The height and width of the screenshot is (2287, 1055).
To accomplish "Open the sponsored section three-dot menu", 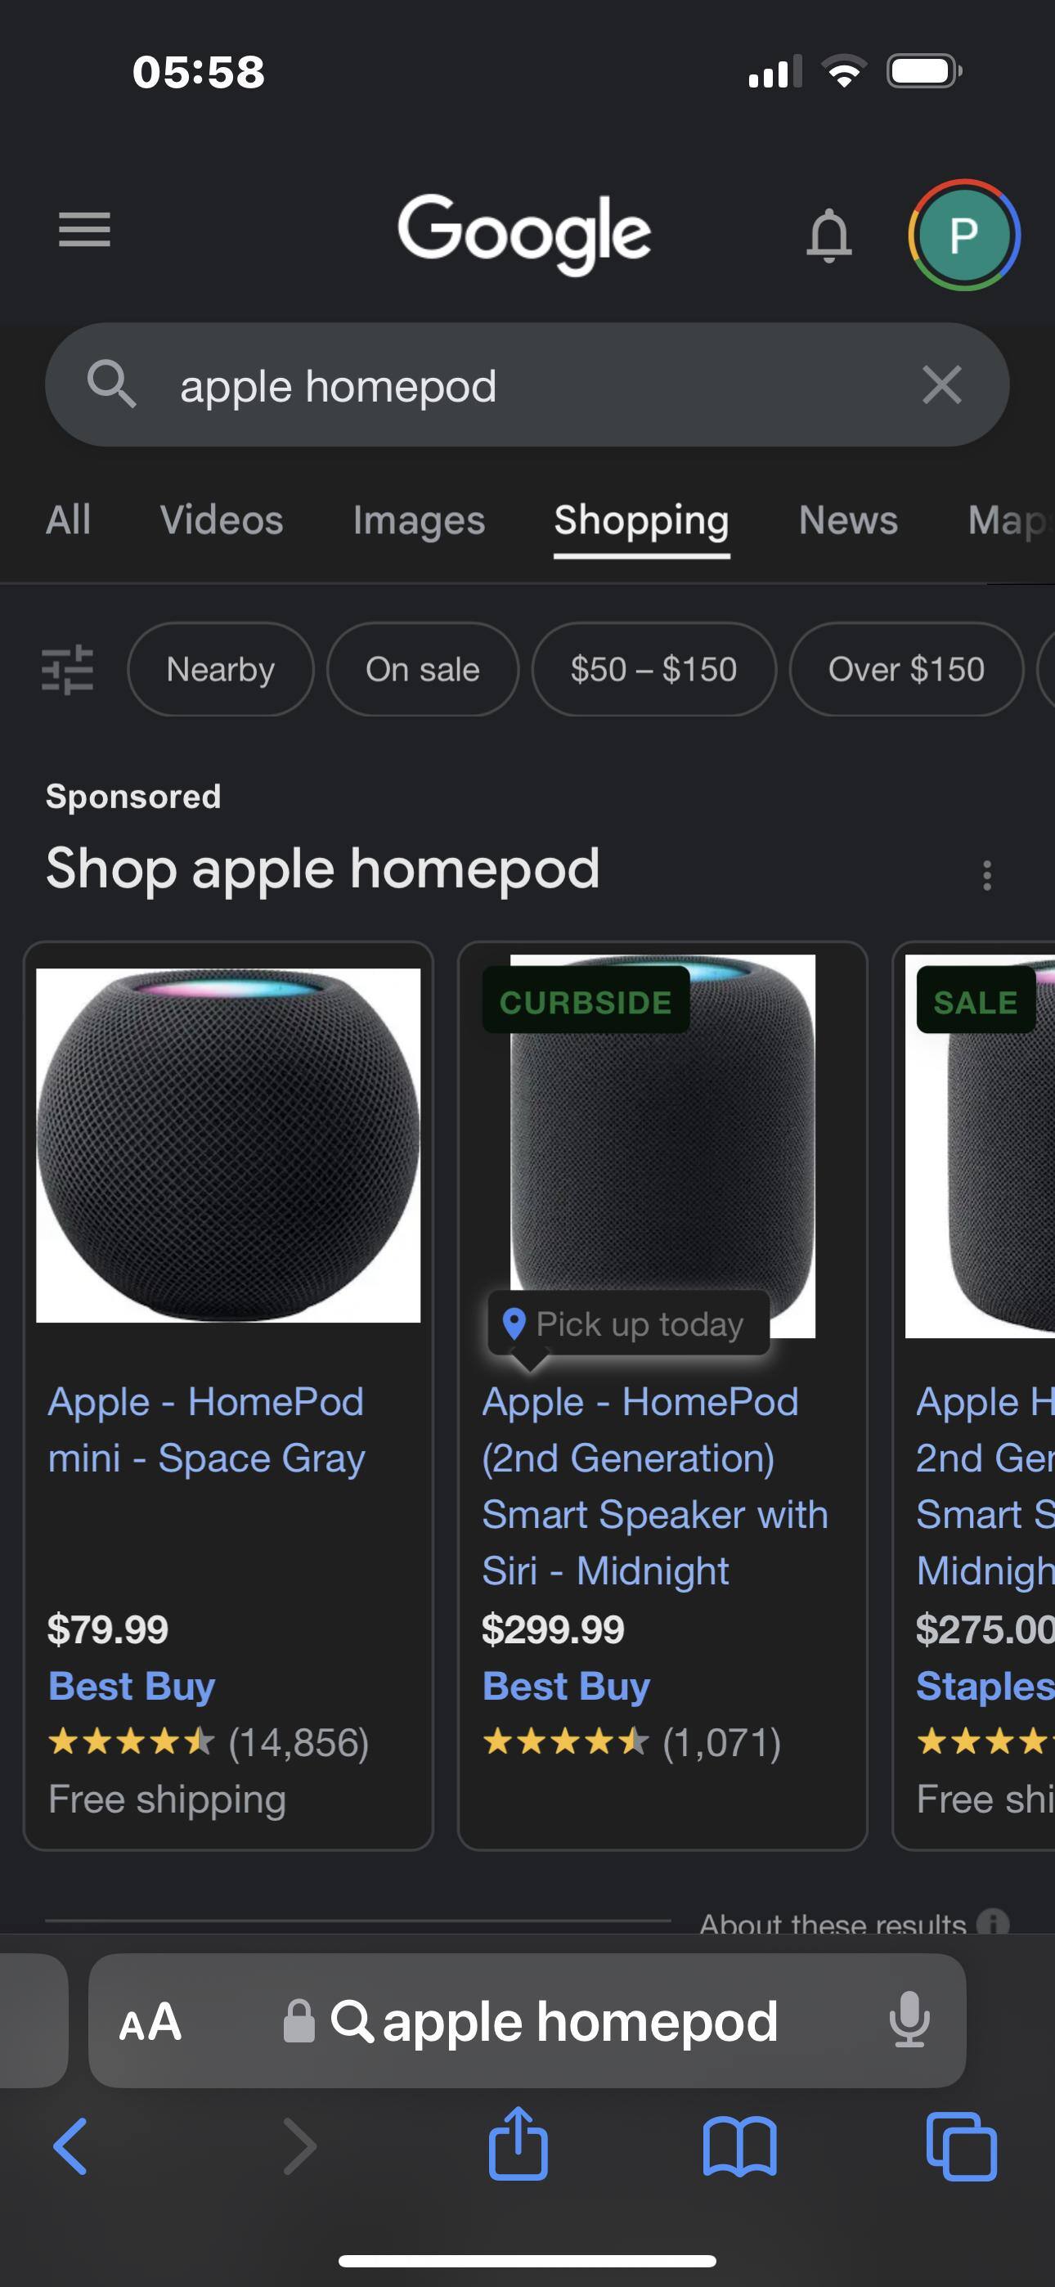I will tap(986, 875).
